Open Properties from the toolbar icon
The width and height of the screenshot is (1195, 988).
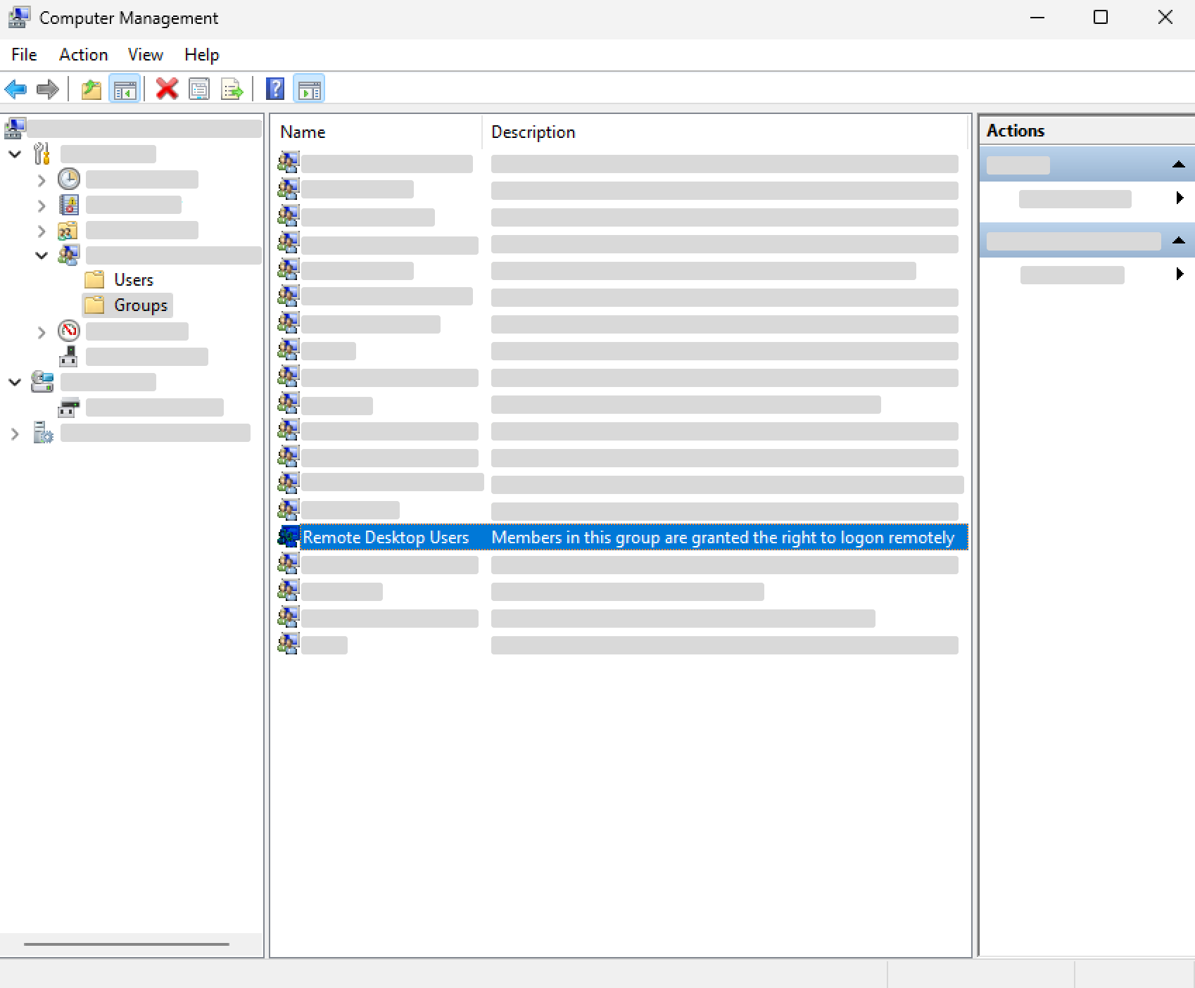pos(200,89)
